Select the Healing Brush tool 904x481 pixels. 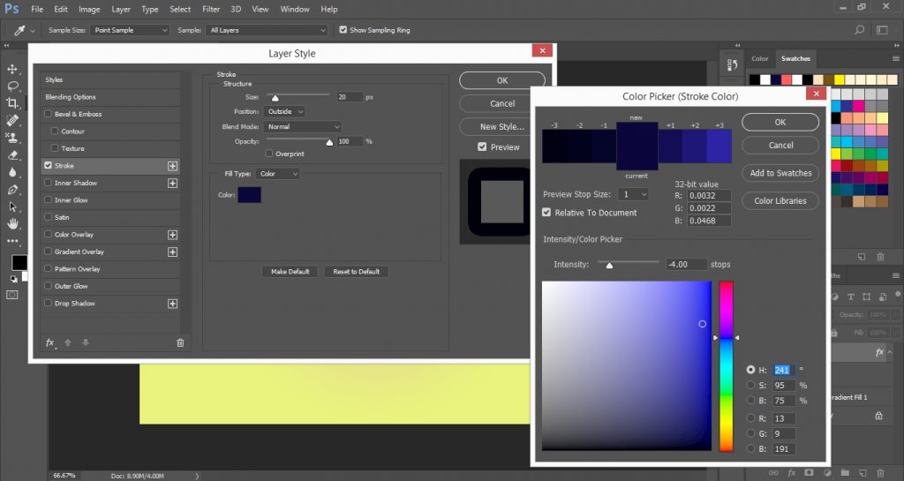(x=12, y=120)
